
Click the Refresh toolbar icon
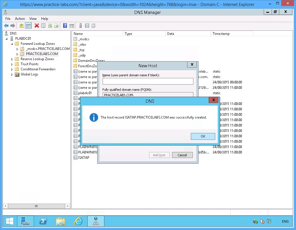pyautogui.click(x=50, y=26)
